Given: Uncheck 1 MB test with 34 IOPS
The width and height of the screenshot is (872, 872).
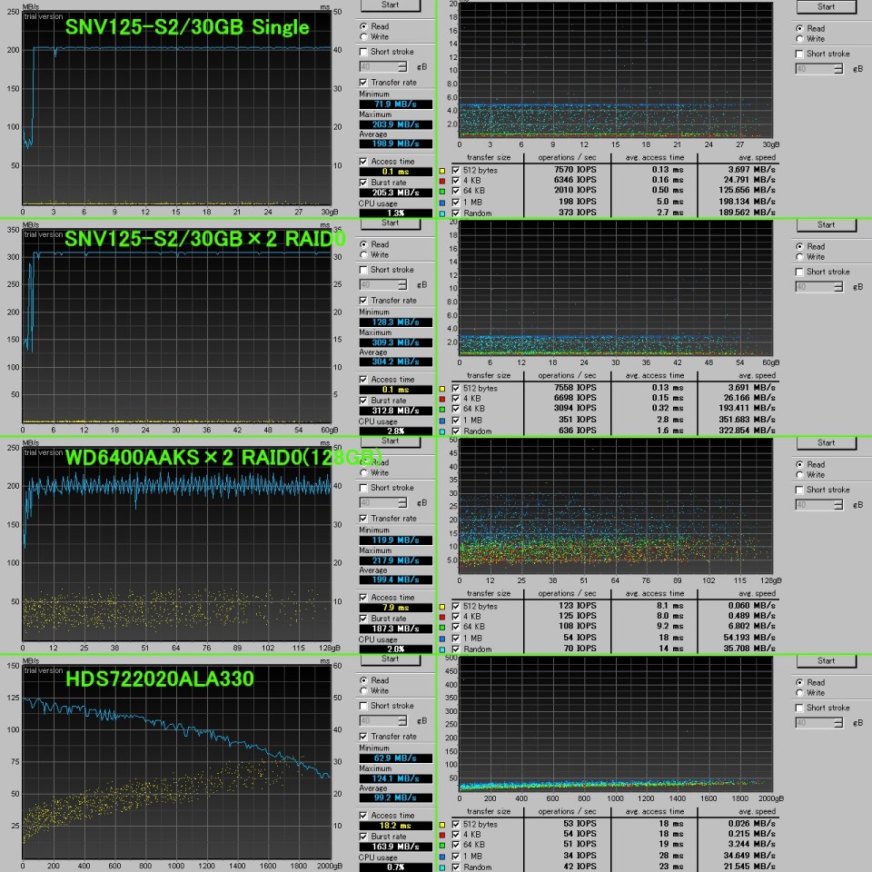Looking at the screenshot, I should (456, 857).
